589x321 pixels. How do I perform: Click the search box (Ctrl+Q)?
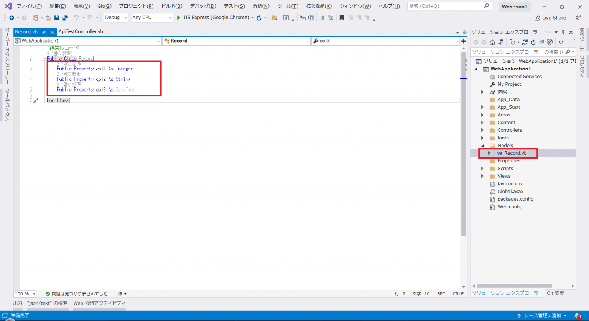449,6
